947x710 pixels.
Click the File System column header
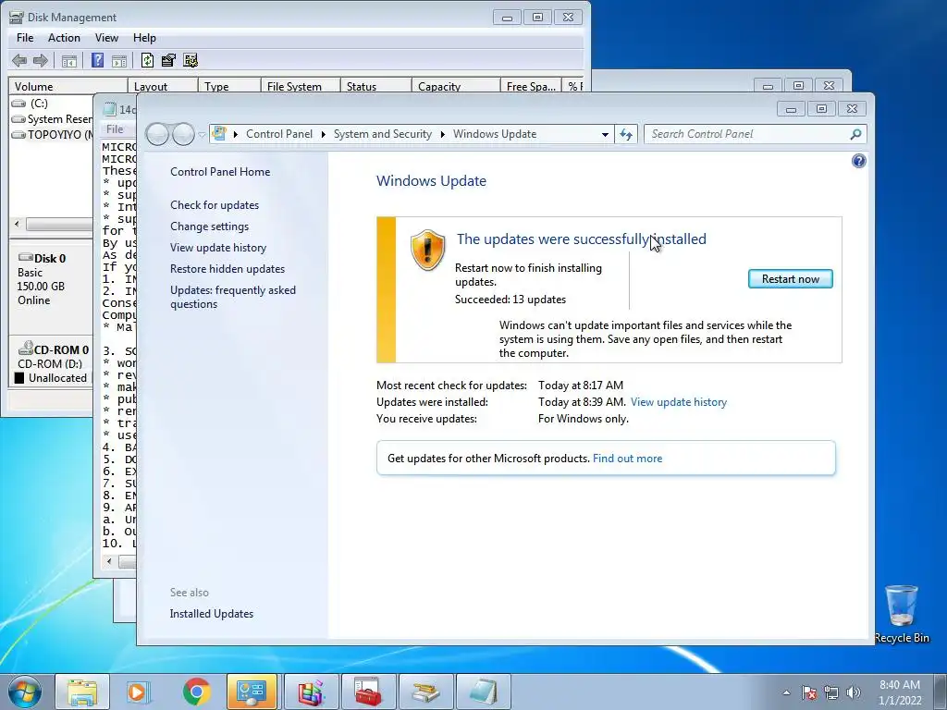click(x=301, y=86)
